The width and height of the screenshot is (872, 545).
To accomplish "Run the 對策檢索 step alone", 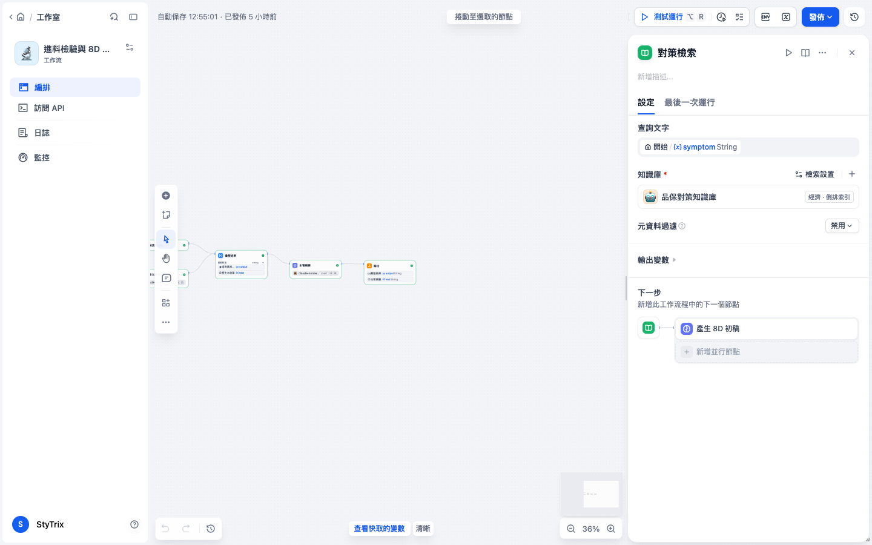I will click(788, 53).
